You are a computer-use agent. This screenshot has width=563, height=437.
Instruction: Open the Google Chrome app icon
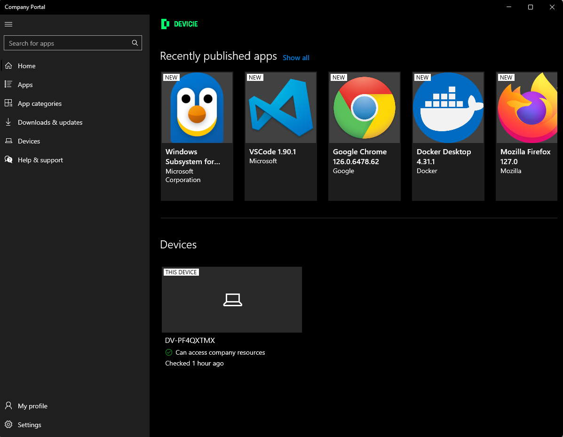(365, 107)
